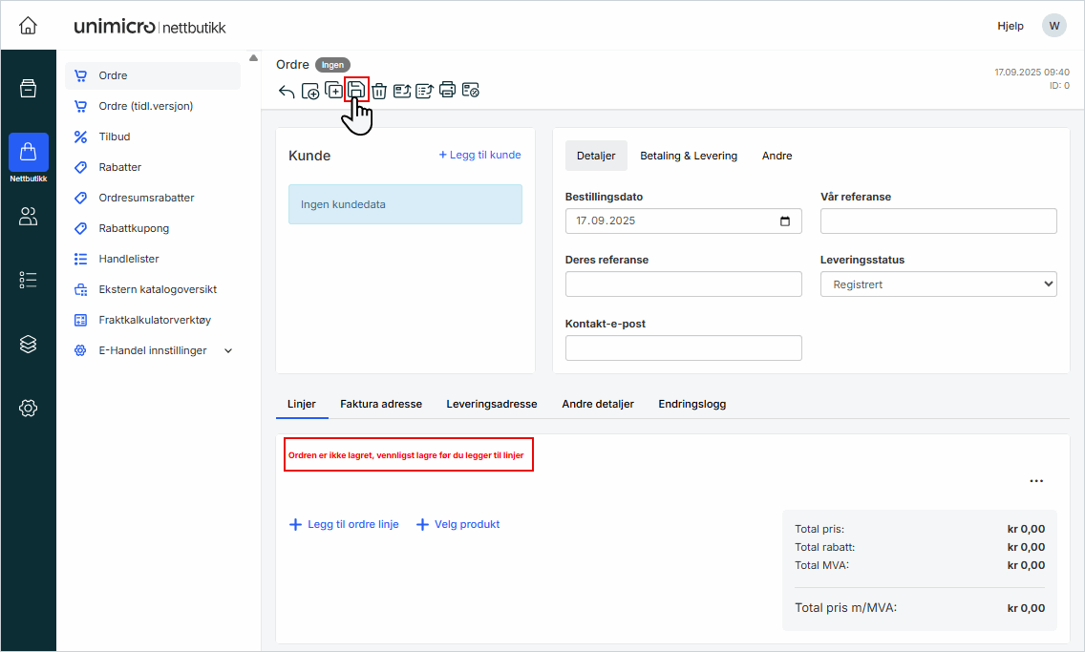
Task: Select Rabattkupong in the sidebar
Action: point(134,228)
